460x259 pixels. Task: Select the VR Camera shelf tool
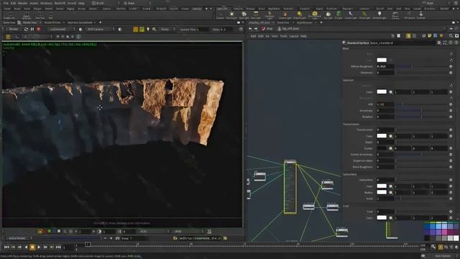(410, 15)
